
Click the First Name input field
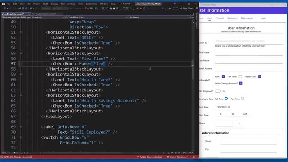[248, 53]
